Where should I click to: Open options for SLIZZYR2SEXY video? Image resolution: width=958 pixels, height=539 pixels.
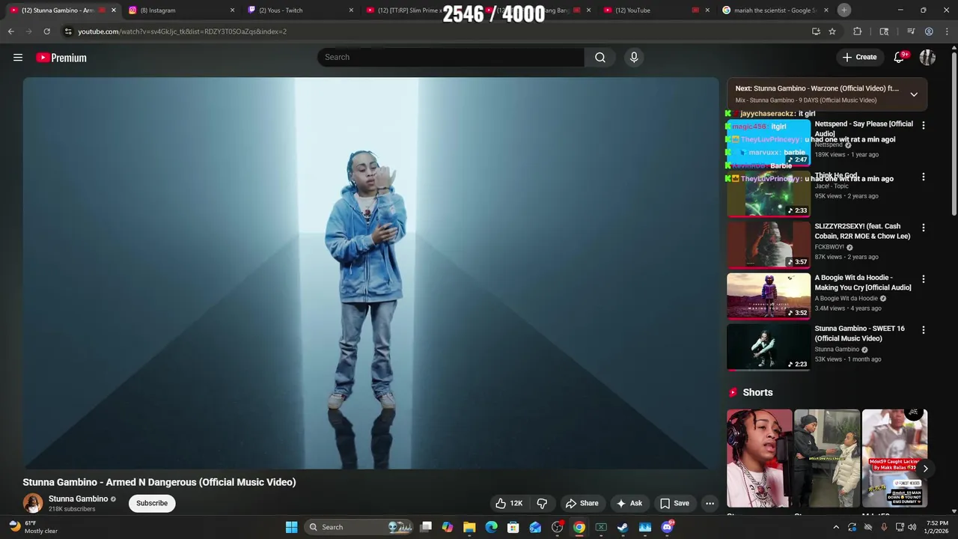(x=923, y=228)
